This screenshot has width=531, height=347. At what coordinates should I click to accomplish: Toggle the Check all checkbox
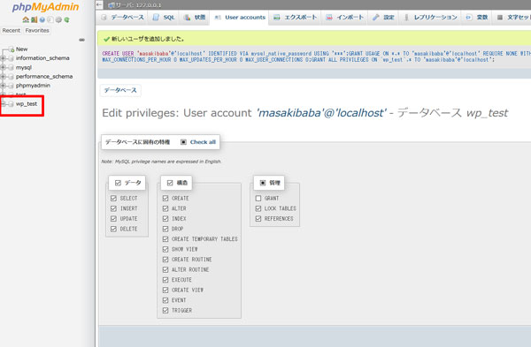(183, 142)
